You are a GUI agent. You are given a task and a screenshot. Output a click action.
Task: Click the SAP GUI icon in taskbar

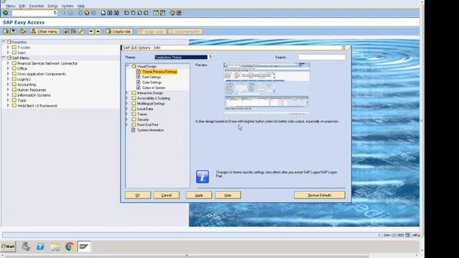[84, 247]
